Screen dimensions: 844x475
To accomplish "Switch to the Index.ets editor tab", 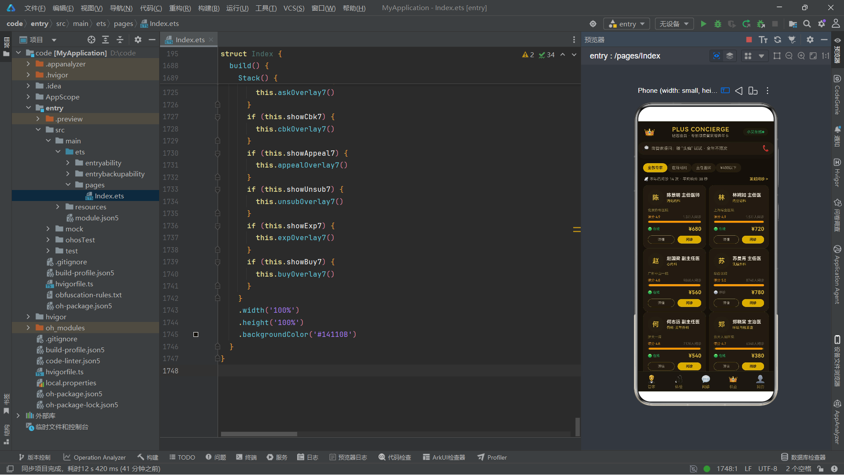I will (x=190, y=40).
